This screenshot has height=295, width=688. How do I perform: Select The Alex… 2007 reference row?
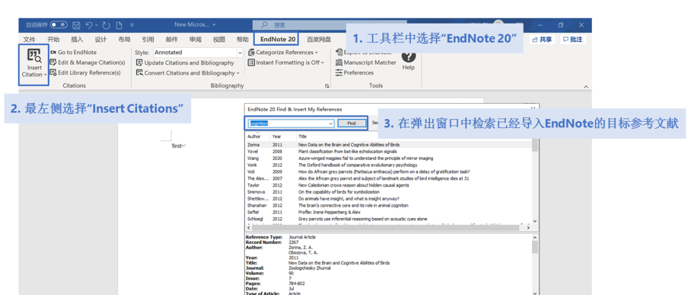389,178
